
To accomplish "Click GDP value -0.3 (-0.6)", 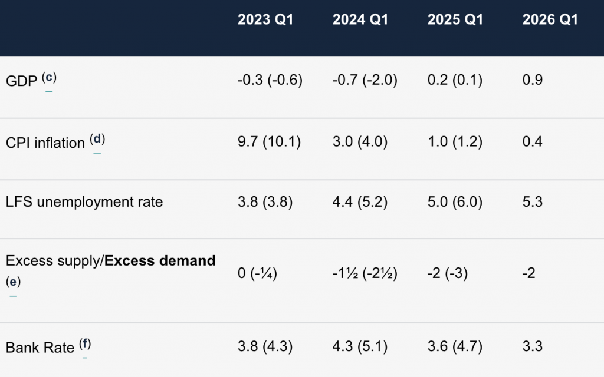I will [270, 80].
